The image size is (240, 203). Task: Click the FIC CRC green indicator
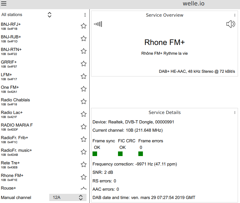click(120, 154)
